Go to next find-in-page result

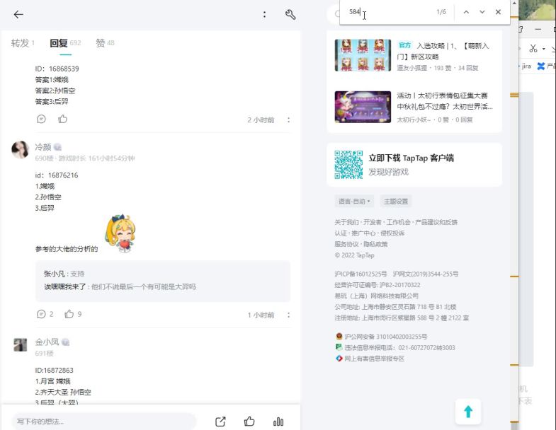482,12
